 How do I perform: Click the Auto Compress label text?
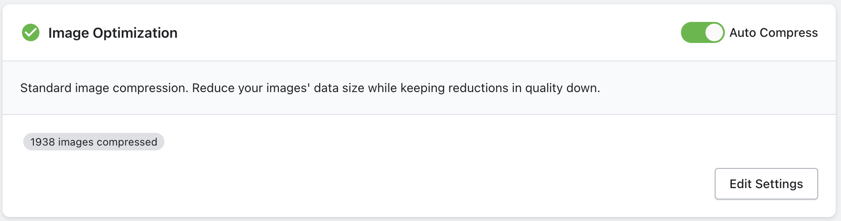(x=773, y=33)
